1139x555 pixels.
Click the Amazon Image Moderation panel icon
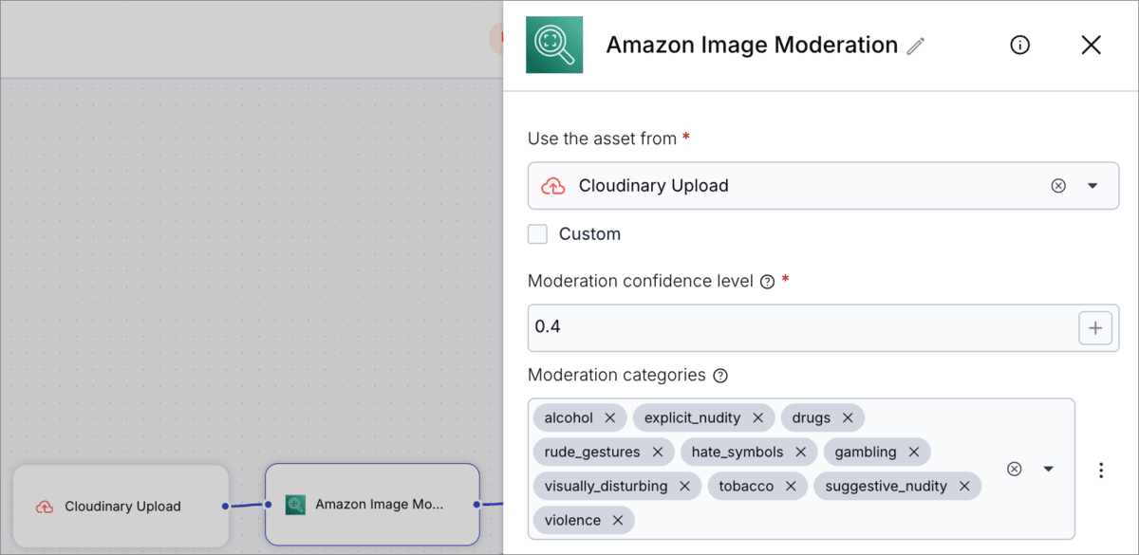pyautogui.click(x=554, y=45)
